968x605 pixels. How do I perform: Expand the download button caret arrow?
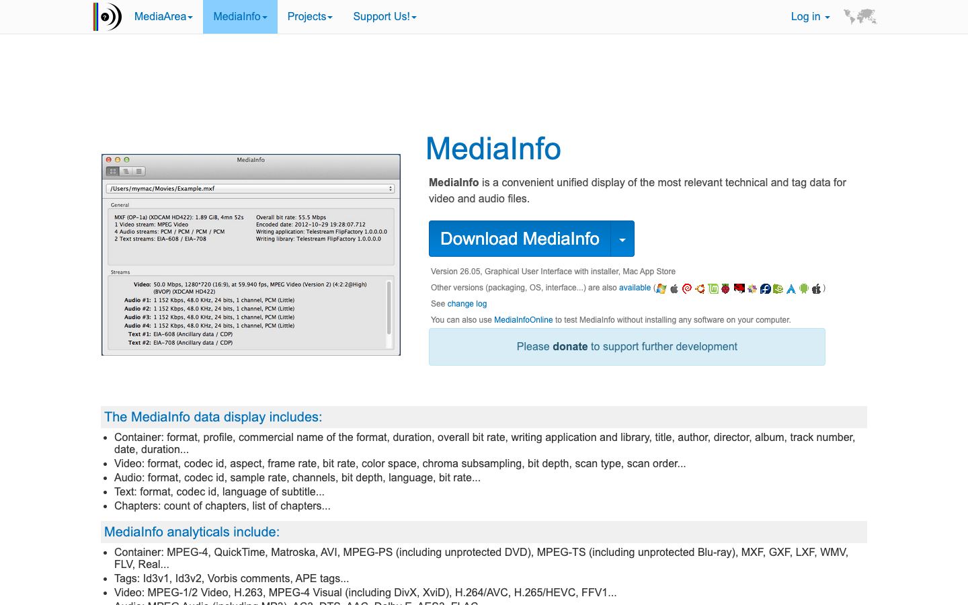[622, 239]
